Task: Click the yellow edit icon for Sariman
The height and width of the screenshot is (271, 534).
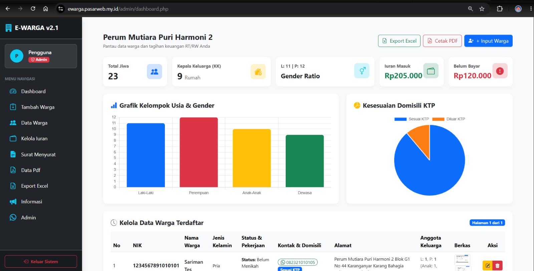Action: click(488, 266)
